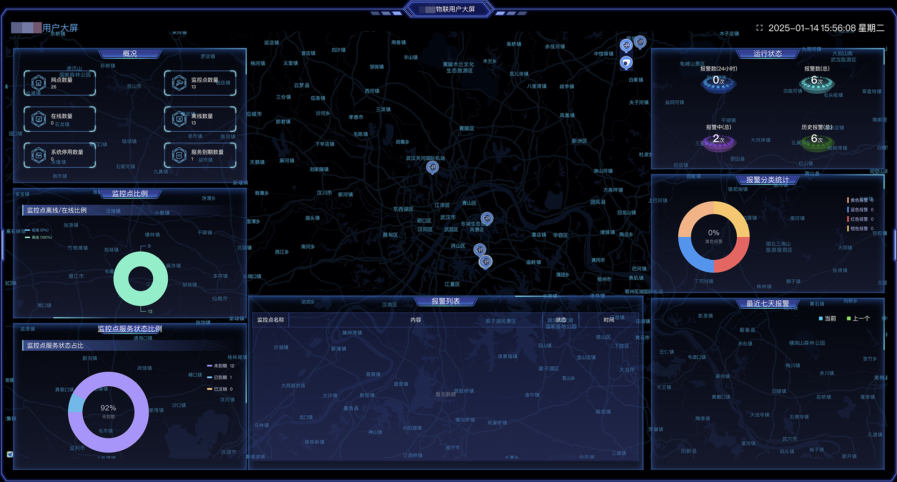The height and width of the screenshot is (482, 897).
Task: Select the 离线数量 icon
Action: coord(179,119)
